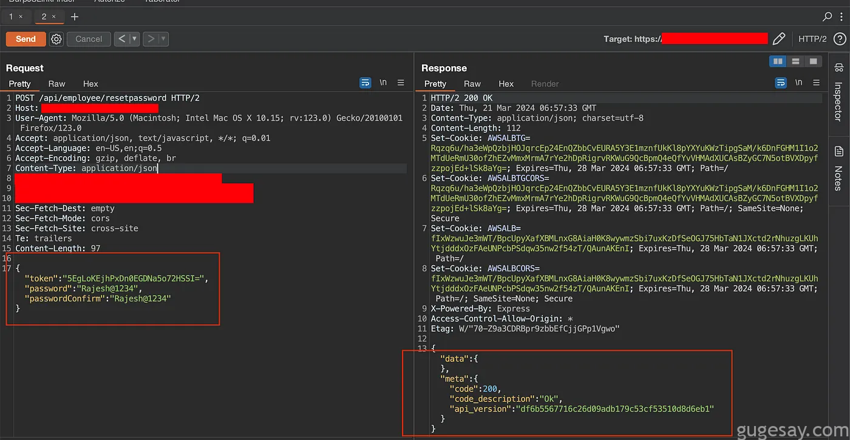Click the POST /api/employee/resetpassword line
The height and width of the screenshot is (440, 850).
click(x=107, y=98)
